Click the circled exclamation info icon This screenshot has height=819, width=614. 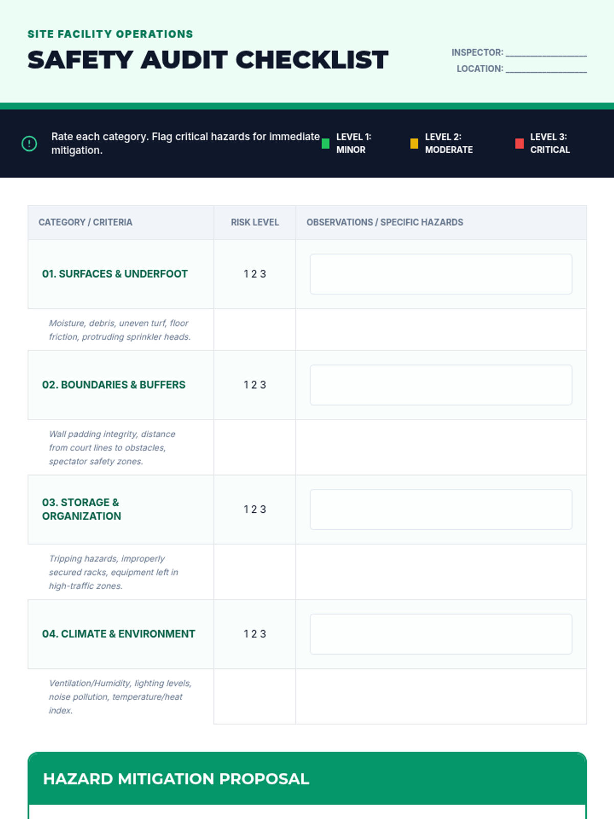[29, 144]
